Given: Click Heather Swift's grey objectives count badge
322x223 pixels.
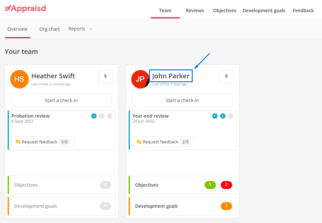Looking at the screenshot, I should tap(105, 185).
